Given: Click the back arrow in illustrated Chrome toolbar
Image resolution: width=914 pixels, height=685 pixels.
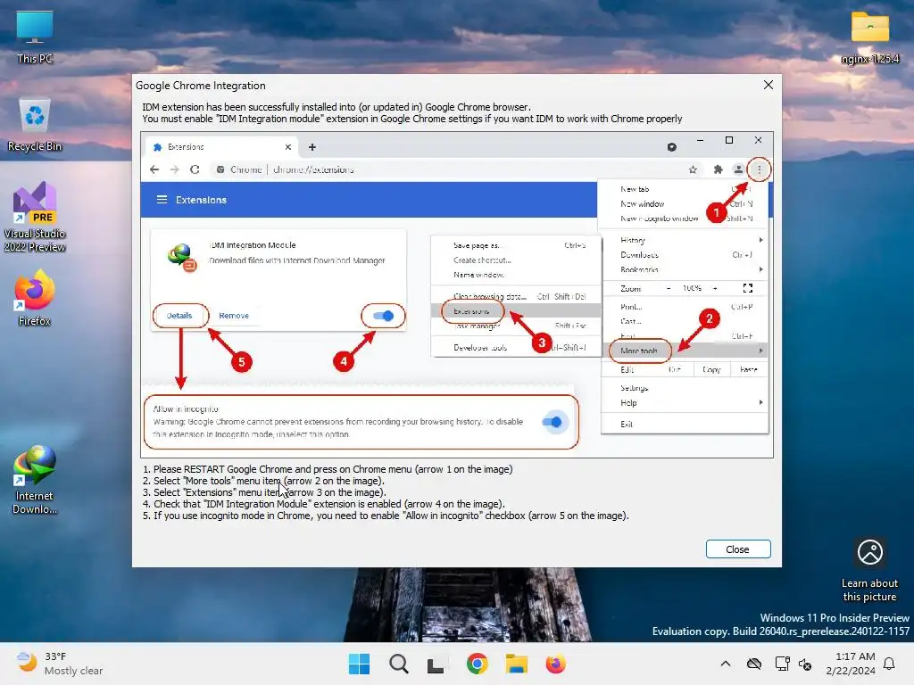Looking at the screenshot, I should click(154, 169).
